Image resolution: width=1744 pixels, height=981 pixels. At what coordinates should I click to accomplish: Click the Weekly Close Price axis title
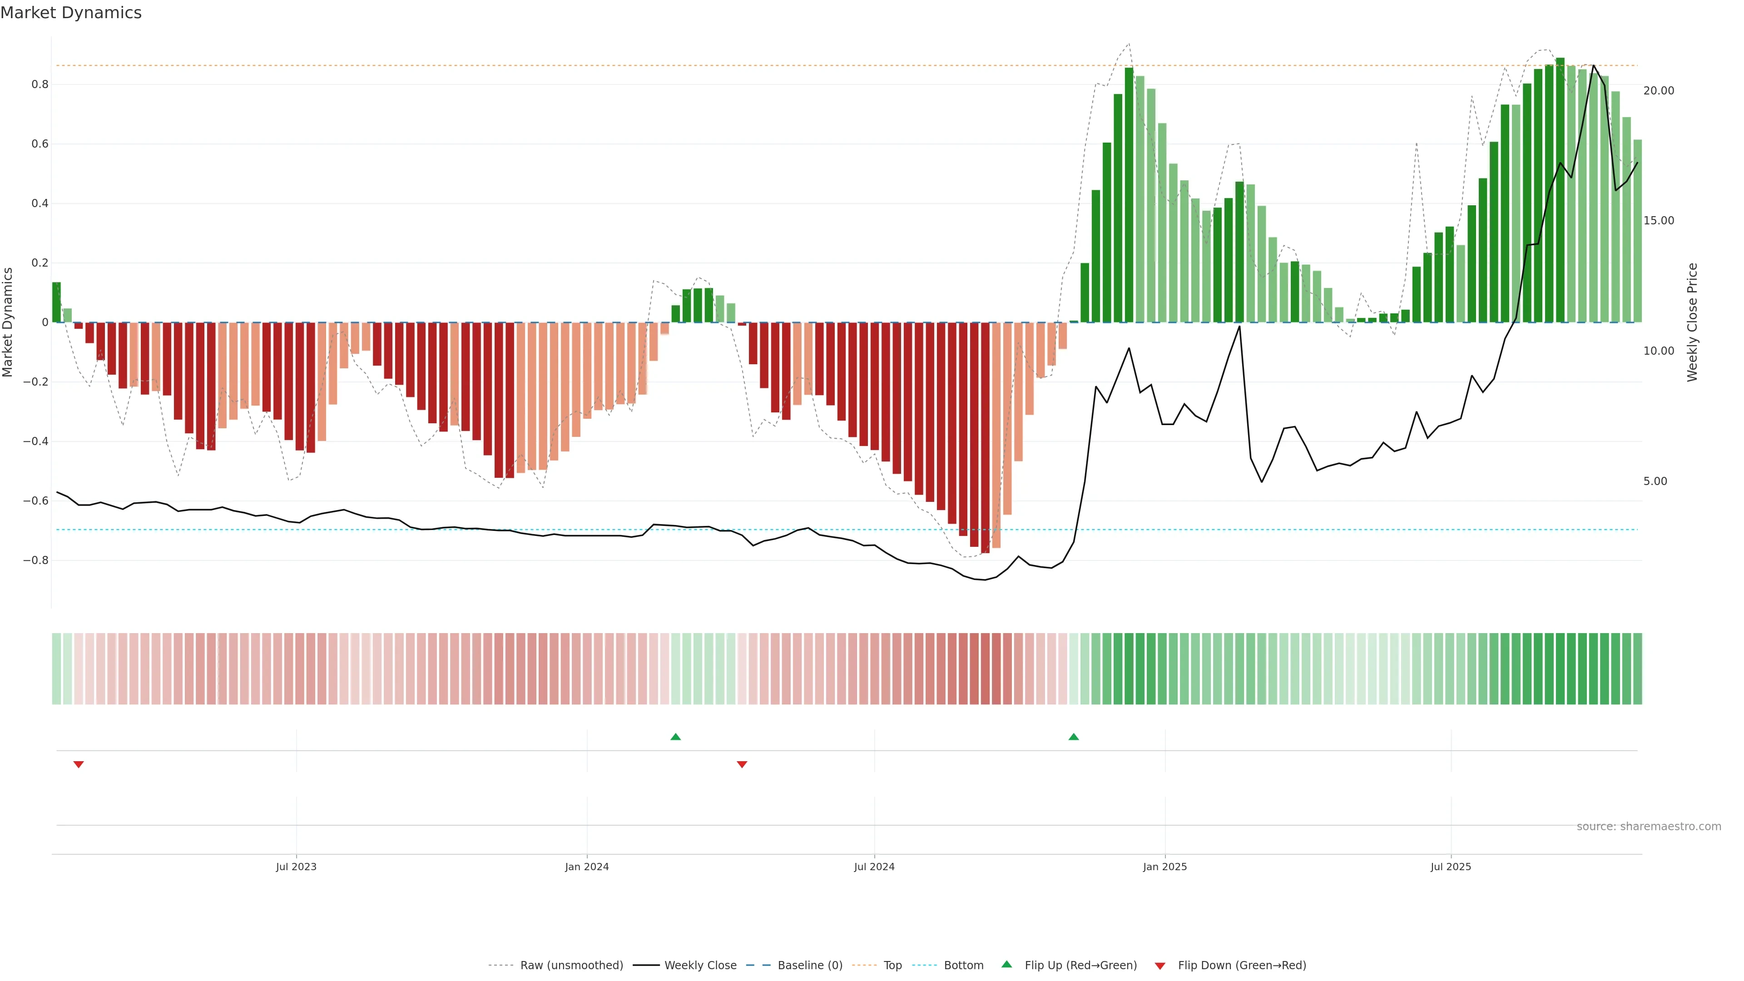pyautogui.click(x=1692, y=322)
